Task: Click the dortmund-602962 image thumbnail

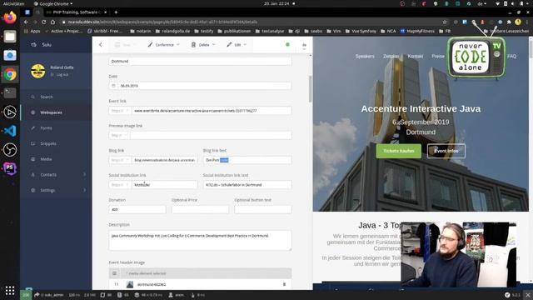Action: pyautogui.click(x=130, y=284)
